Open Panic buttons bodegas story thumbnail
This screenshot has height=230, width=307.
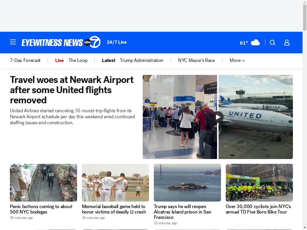[x=43, y=183]
